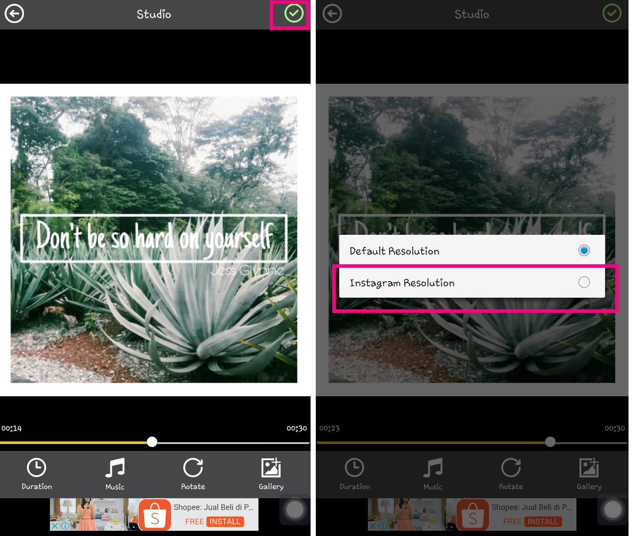This screenshot has width=632, height=536.
Task: Tap the Shopee logo in the left ad banner
Action: tap(155, 515)
